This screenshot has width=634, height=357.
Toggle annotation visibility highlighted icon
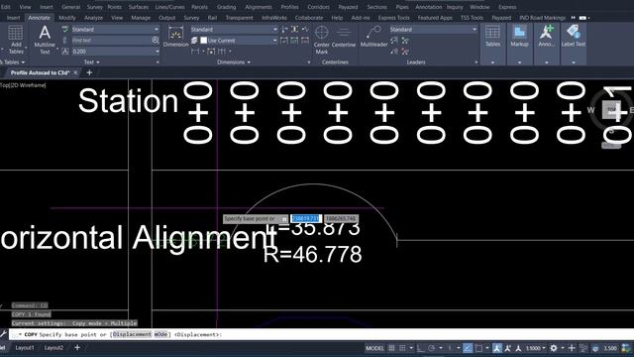[497, 348]
